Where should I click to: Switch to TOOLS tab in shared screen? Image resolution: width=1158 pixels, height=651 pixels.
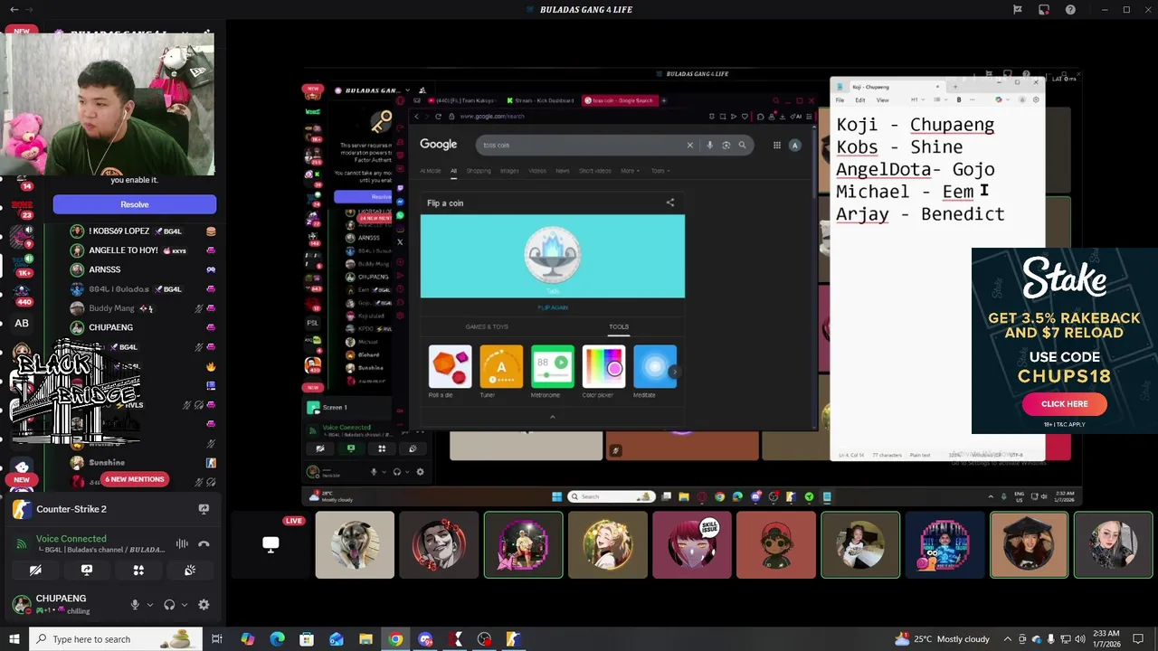[619, 326]
